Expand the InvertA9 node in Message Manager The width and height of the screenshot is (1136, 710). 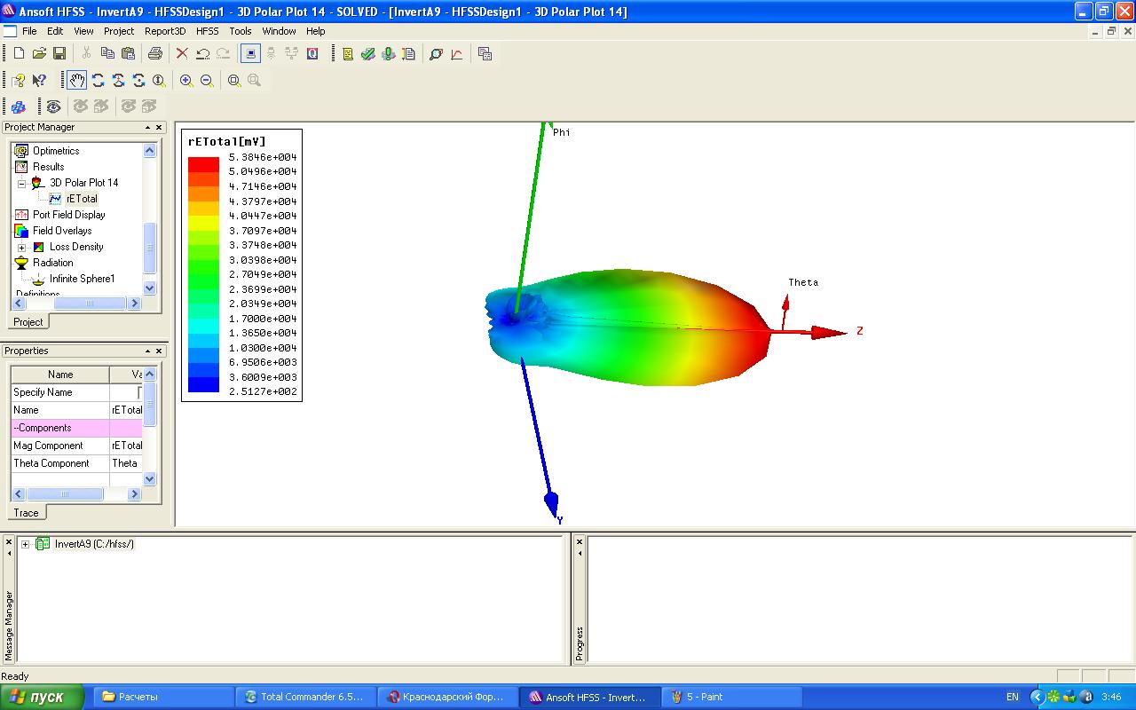point(26,544)
